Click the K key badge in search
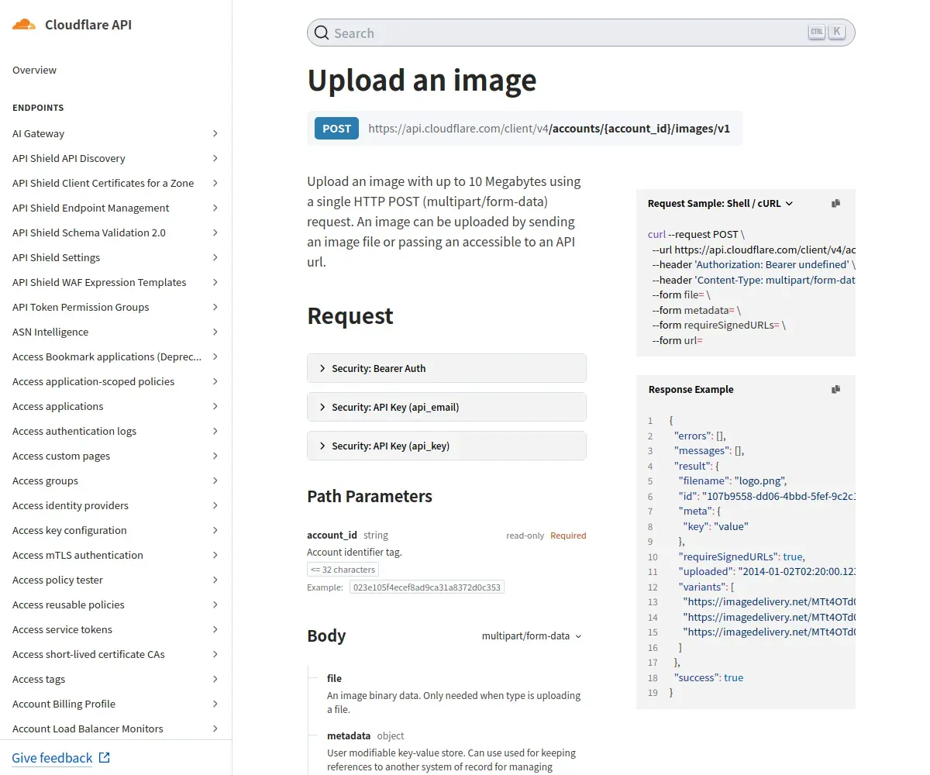 point(836,32)
